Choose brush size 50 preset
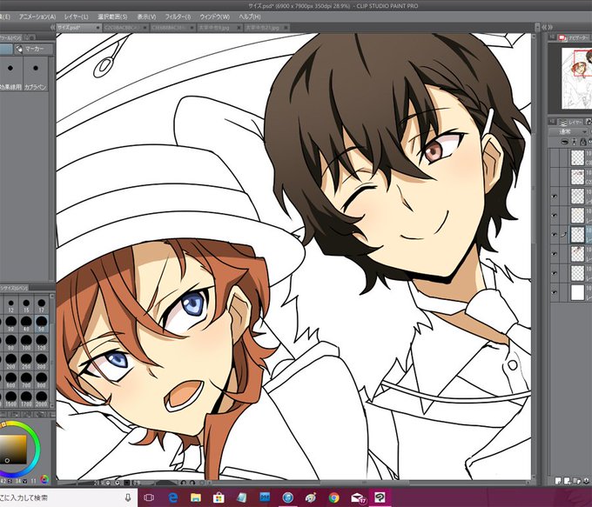Image resolution: width=592 pixels, height=507 pixels. point(42,324)
